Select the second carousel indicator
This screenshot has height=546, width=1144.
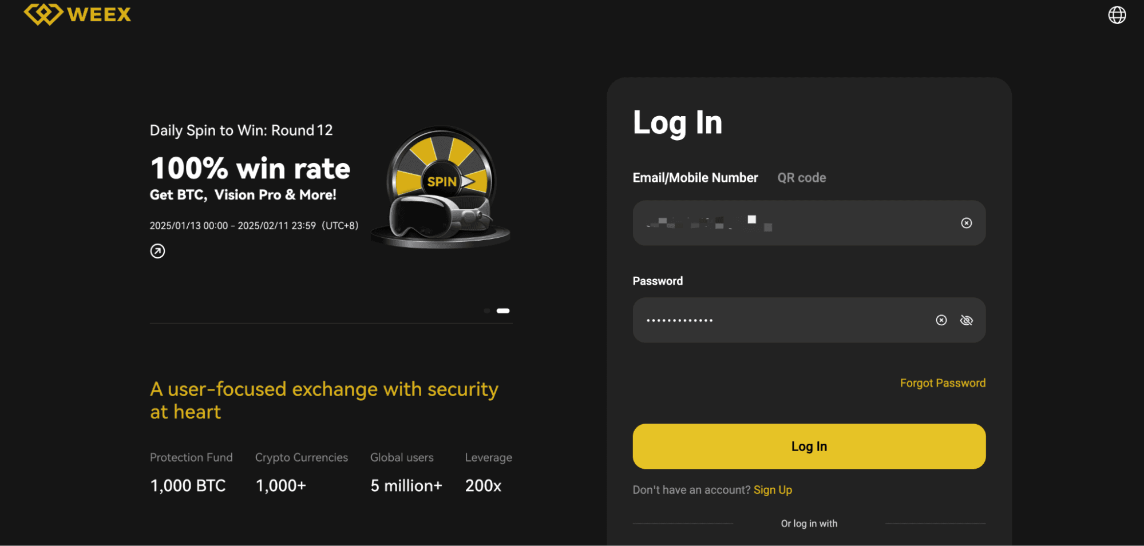[502, 310]
